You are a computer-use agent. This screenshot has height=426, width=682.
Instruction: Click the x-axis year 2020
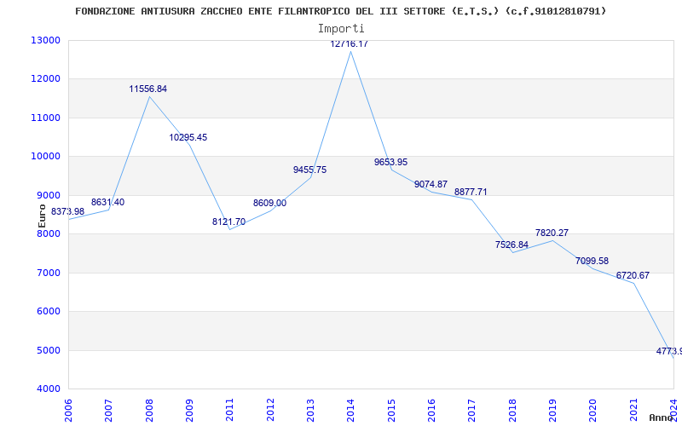tap(593, 410)
